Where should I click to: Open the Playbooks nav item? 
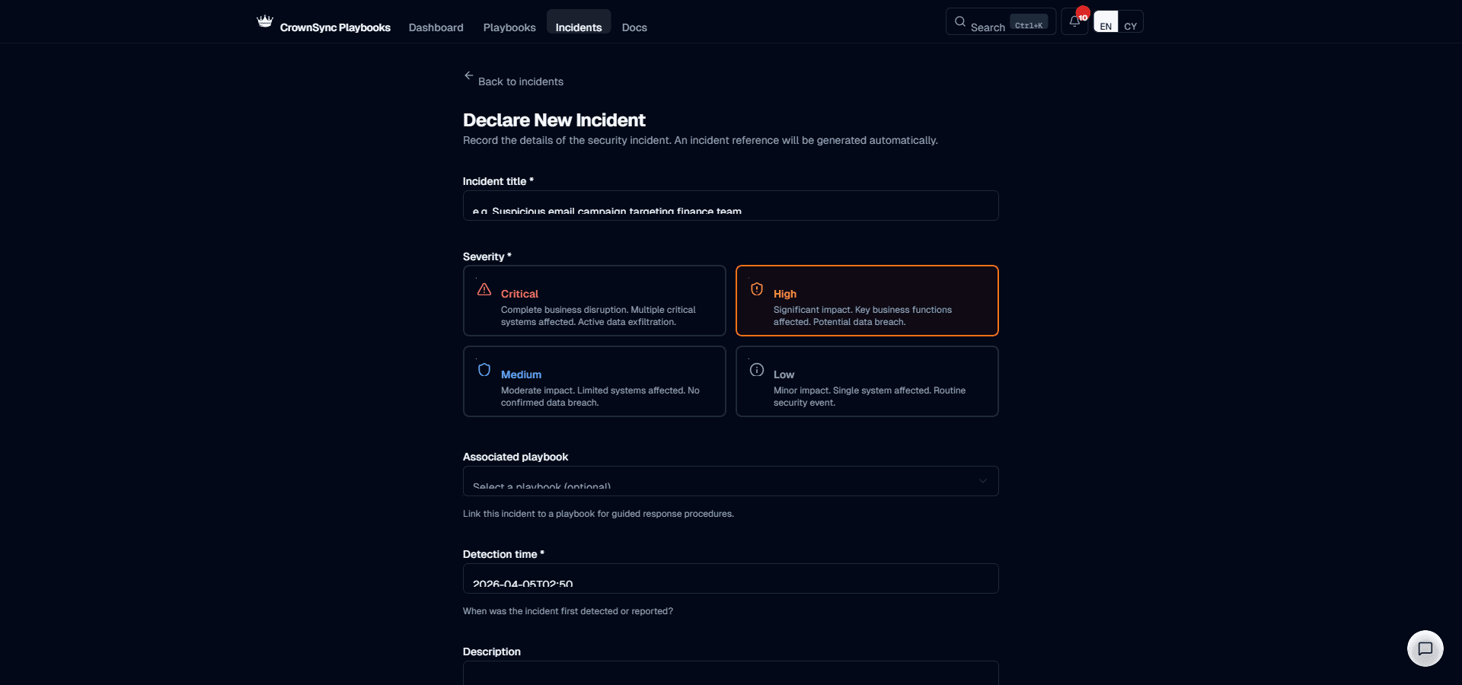[x=509, y=27]
